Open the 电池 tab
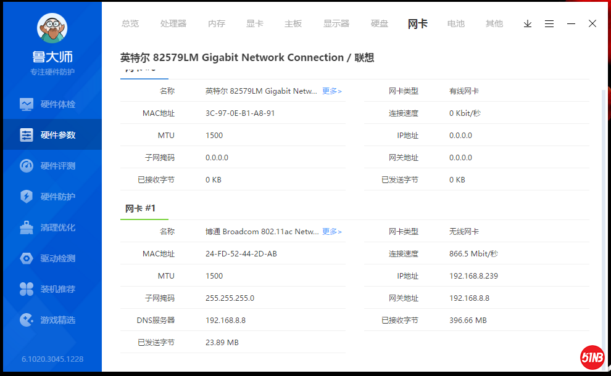 click(x=456, y=23)
